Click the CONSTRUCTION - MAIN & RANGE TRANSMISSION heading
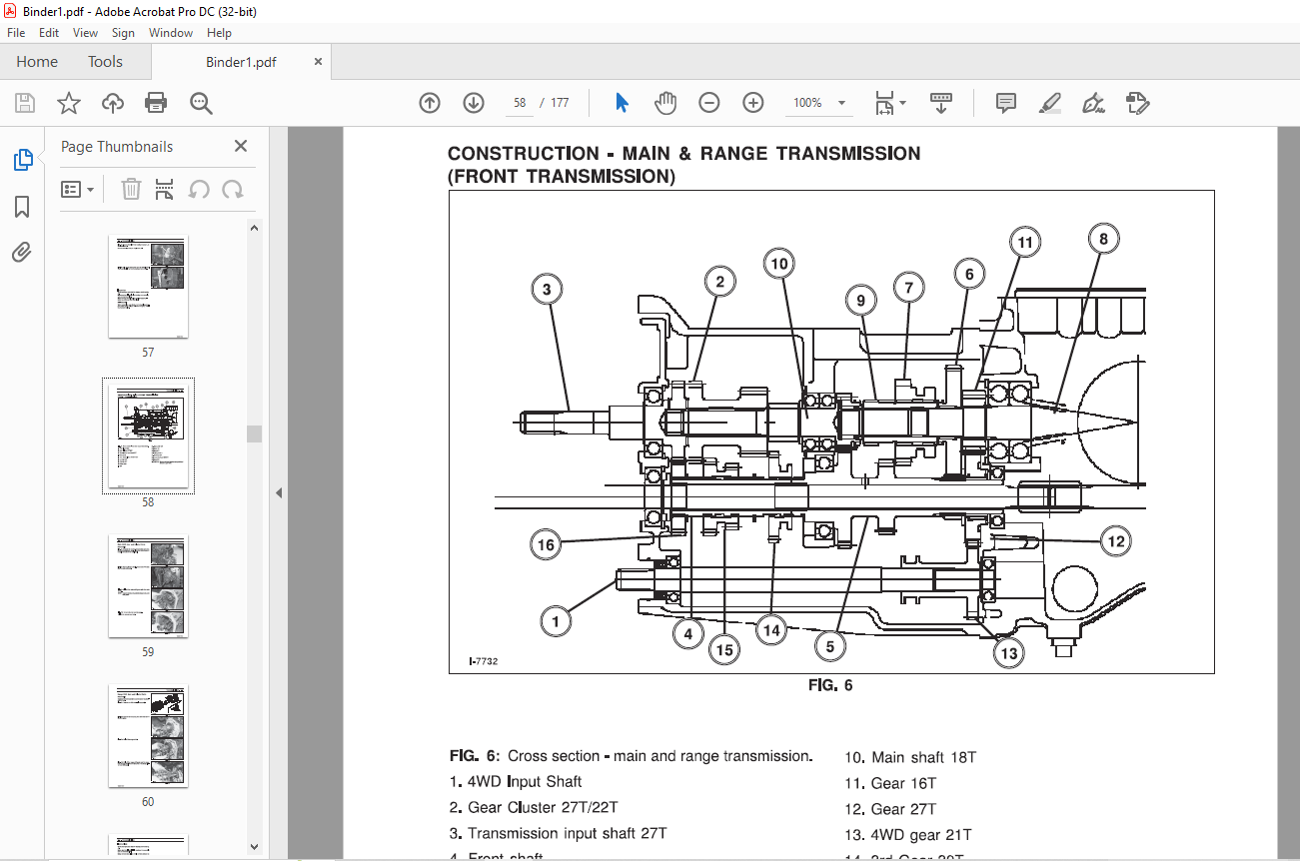Screen dimensions: 1300x861 (684, 154)
